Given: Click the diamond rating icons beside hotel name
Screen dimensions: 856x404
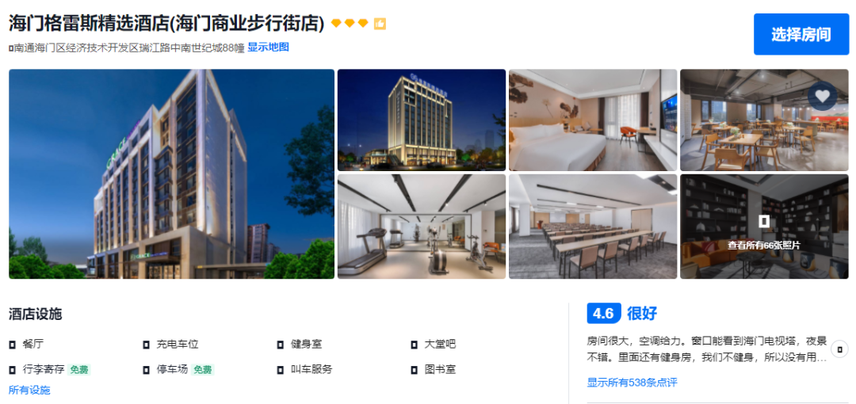Looking at the screenshot, I should [x=350, y=24].
